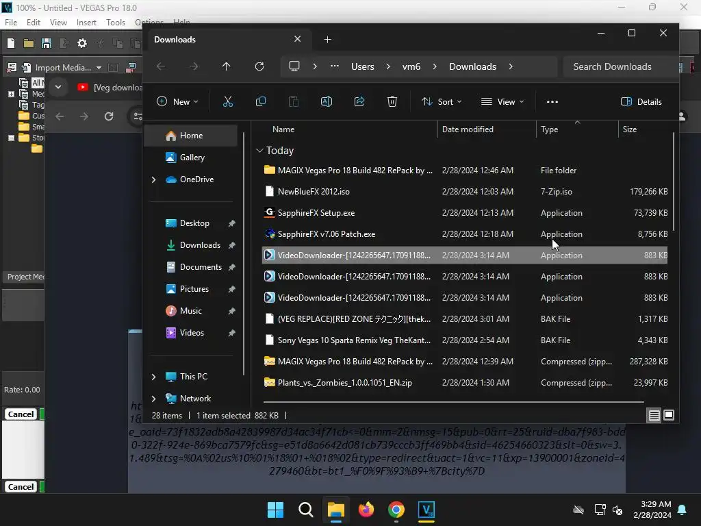Viewport: 701px width, 526px height.
Task: Add a new Explorer tab with plus button
Action: coord(328,40)
